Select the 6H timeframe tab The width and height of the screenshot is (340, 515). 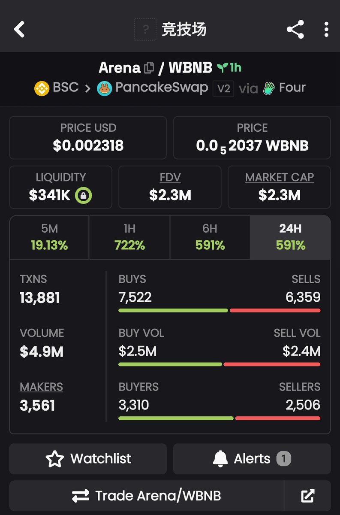[210, 237]
